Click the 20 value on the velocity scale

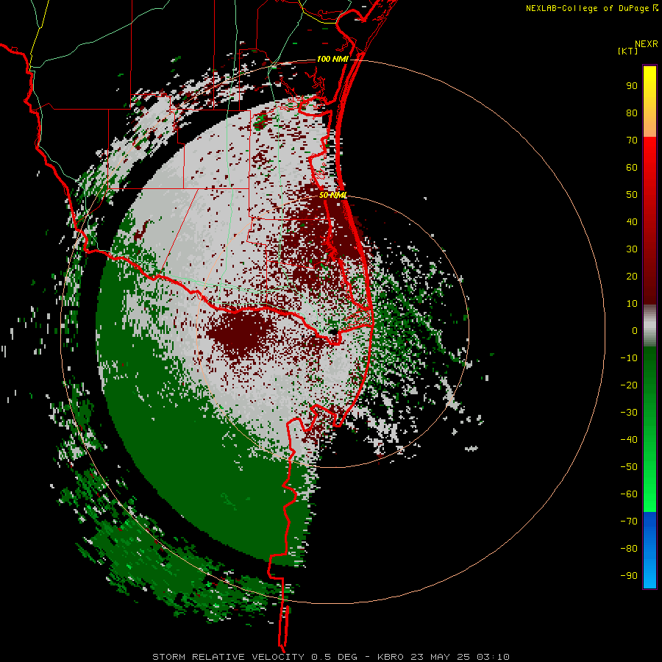(x=632, y=277)
